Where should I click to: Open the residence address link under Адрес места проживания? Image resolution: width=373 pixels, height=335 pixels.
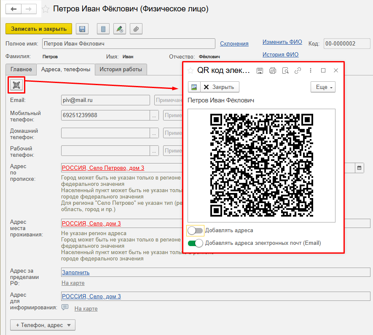pos(91,223)
